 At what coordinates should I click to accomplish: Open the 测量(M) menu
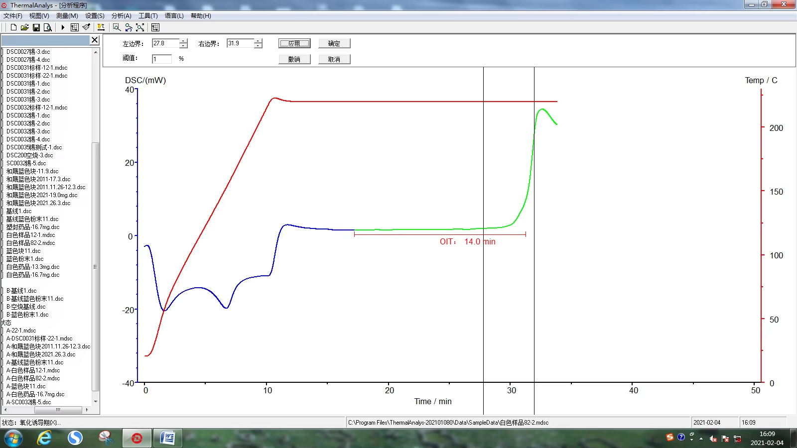click(x=67, y=16)
